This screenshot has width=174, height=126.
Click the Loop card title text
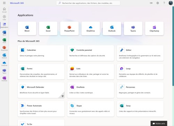128,69
